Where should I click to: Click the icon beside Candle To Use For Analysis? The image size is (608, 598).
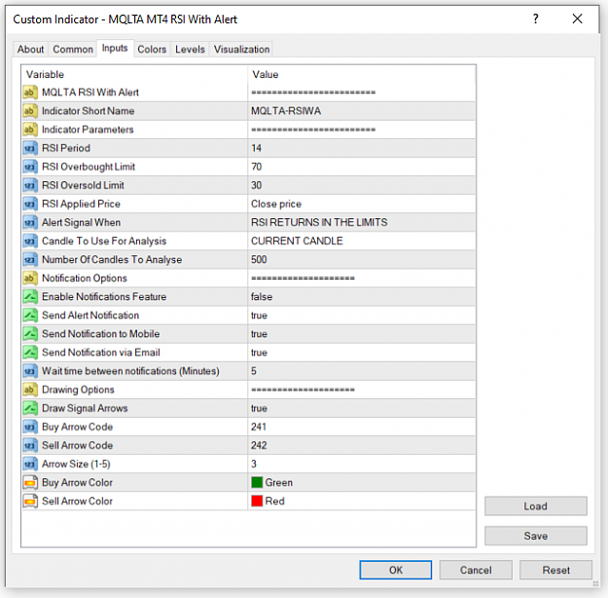click(30, 242)
